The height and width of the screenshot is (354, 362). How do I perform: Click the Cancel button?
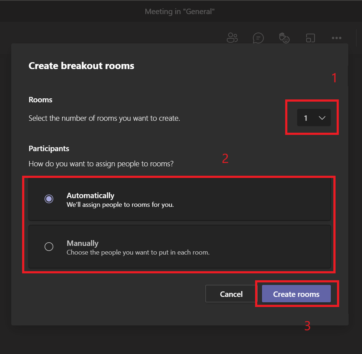click(x=231, y=294)
